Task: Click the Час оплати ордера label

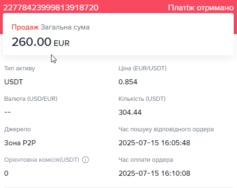Action: 146,160
